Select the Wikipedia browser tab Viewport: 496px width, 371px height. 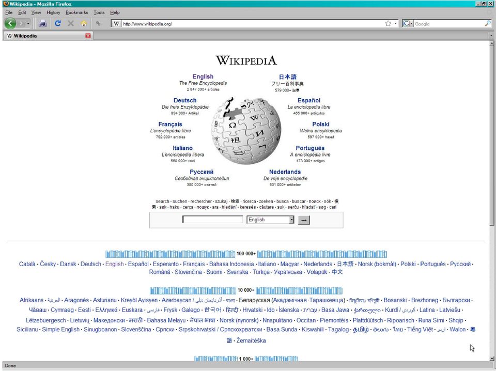point(48,36)
